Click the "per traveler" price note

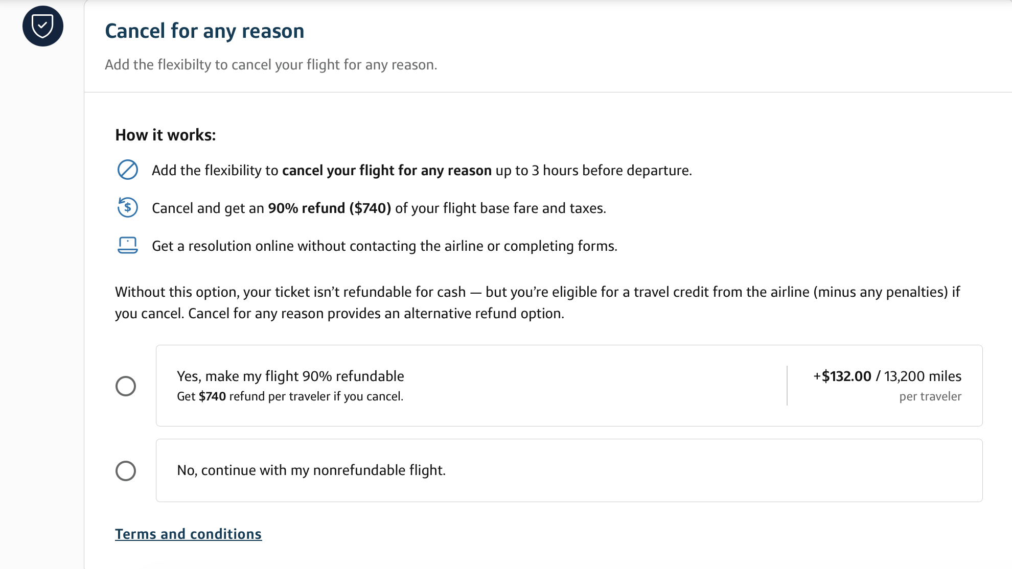[x=930, y=397]
